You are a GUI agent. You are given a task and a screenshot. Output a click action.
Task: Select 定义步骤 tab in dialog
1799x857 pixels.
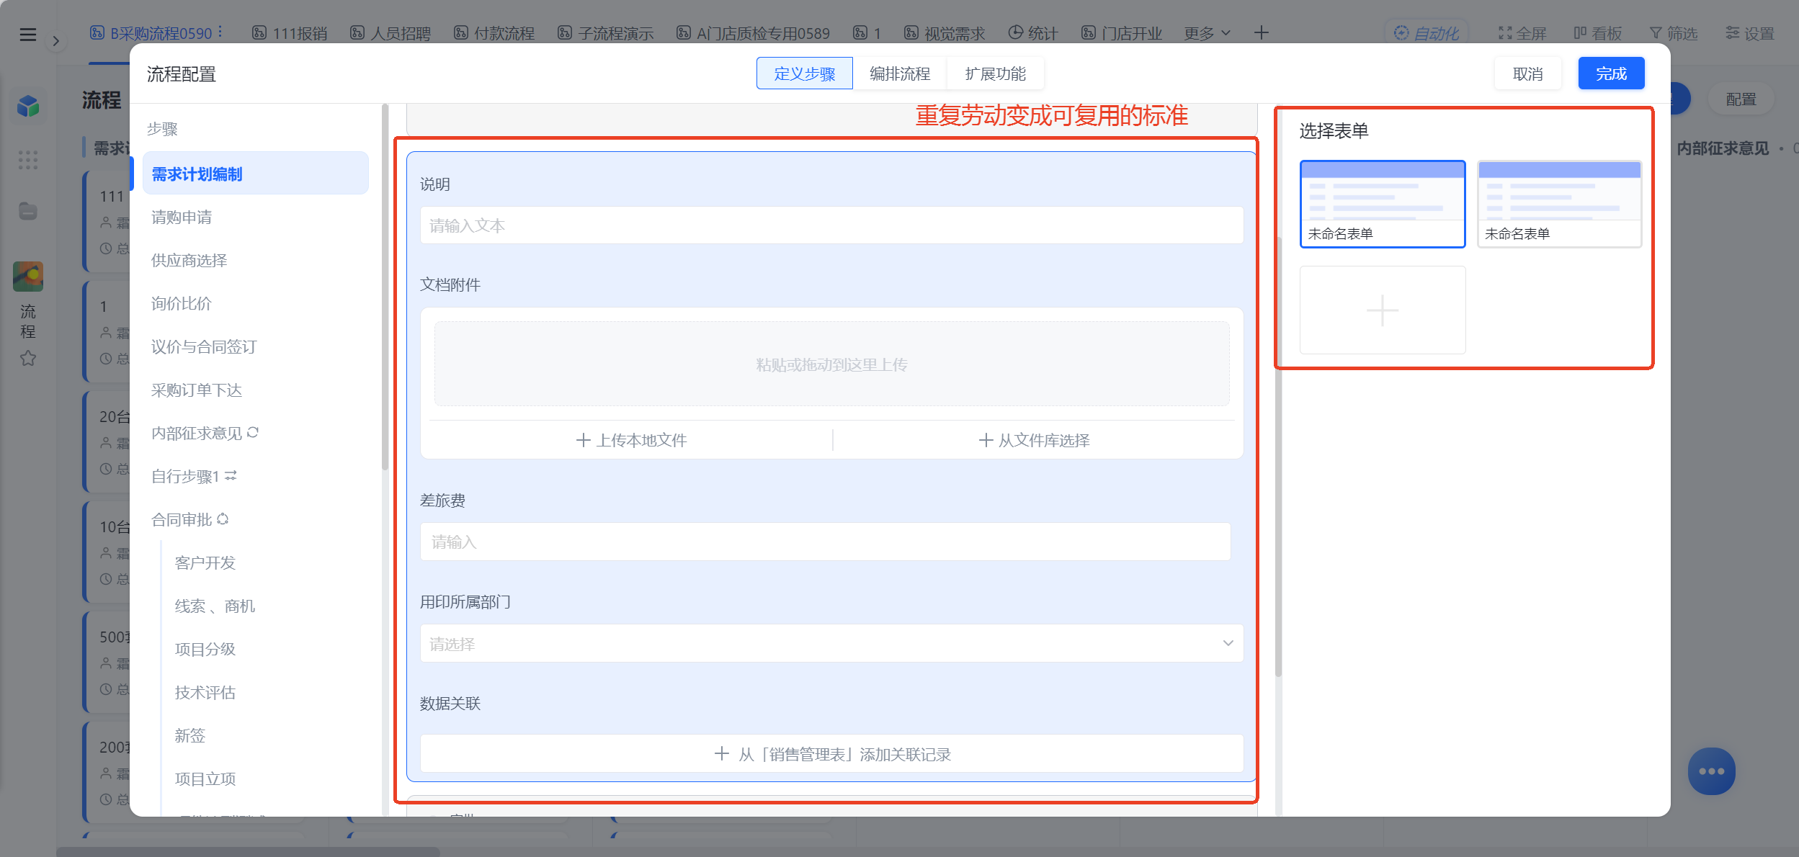804,73
